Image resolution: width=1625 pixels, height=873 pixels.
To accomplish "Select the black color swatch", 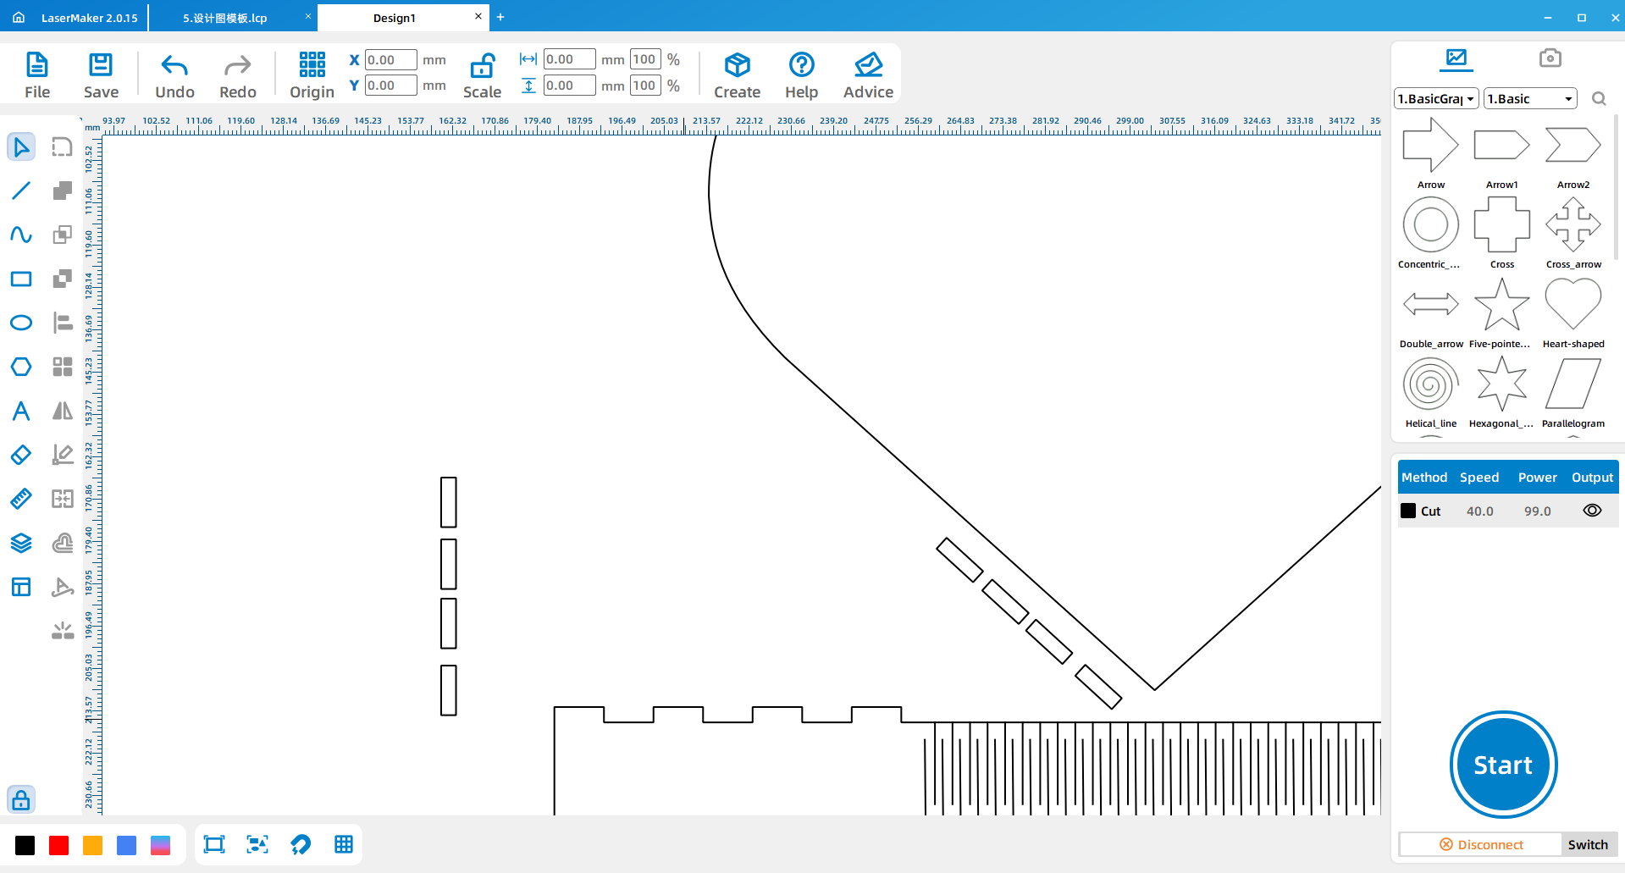I will (25, 845).
